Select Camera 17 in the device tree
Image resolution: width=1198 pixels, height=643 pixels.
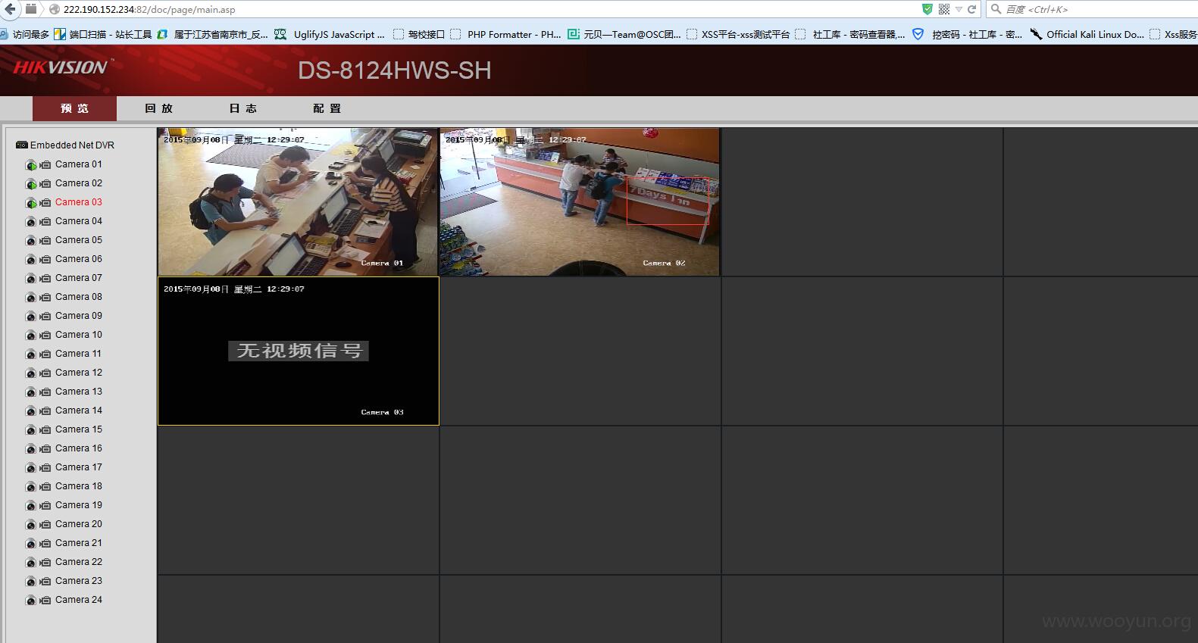click(79, 467)
